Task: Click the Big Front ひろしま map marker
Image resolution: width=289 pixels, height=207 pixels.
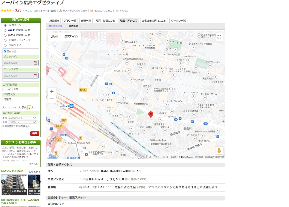Action: click(65, 143)
